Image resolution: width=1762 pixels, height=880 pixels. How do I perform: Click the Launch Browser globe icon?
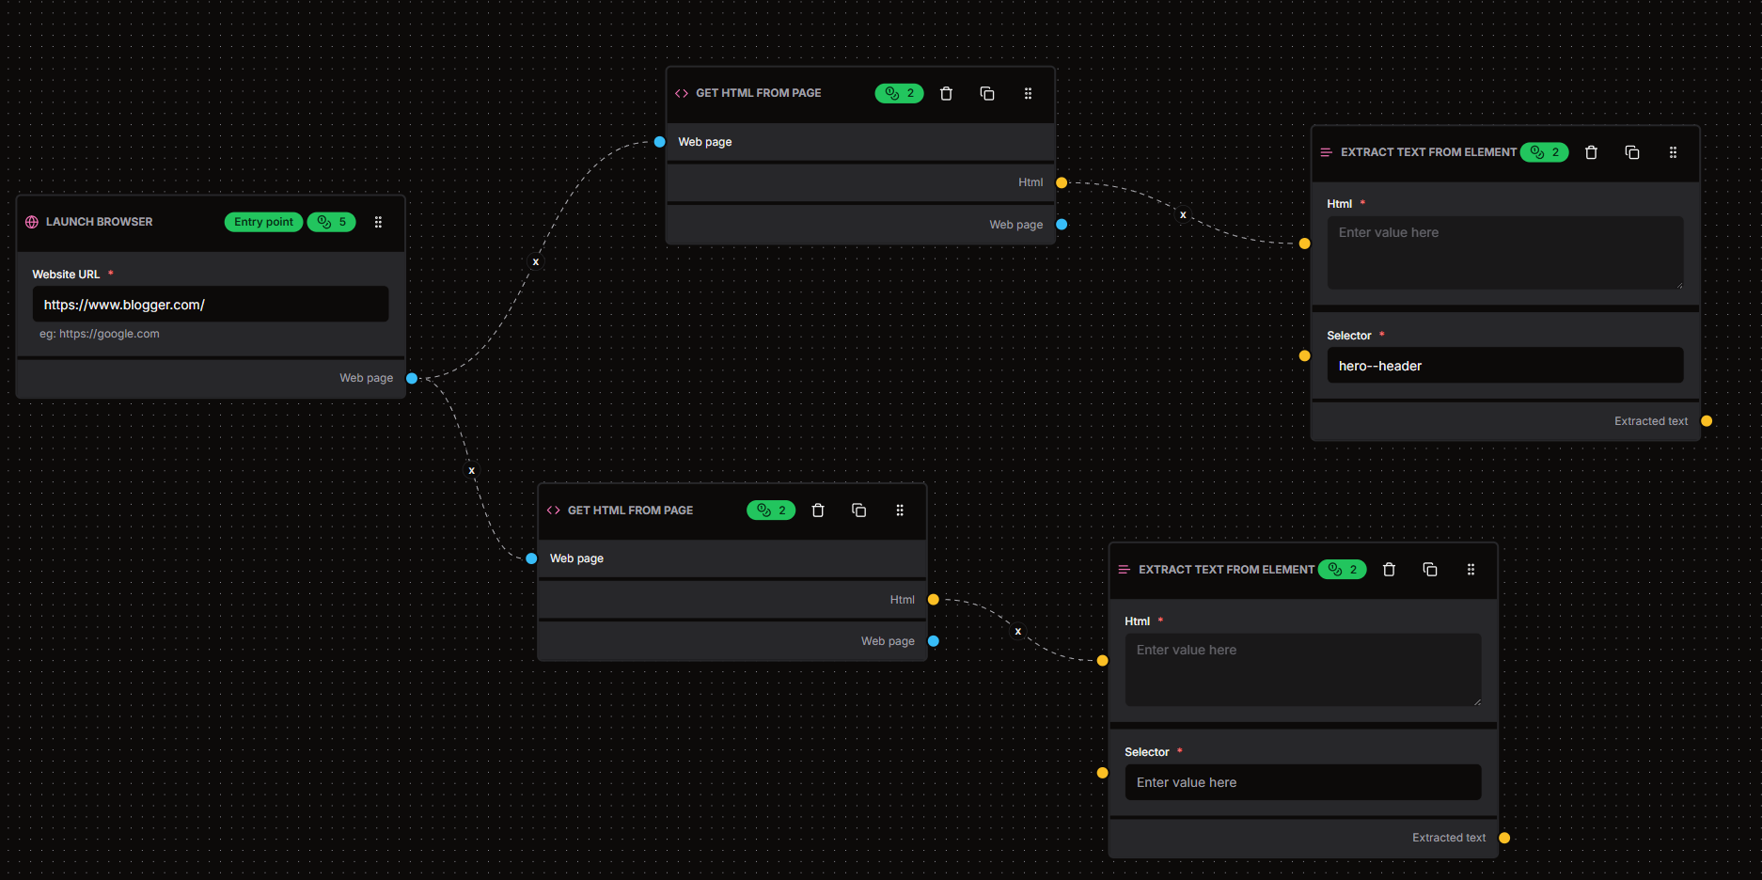click(32, 222)
